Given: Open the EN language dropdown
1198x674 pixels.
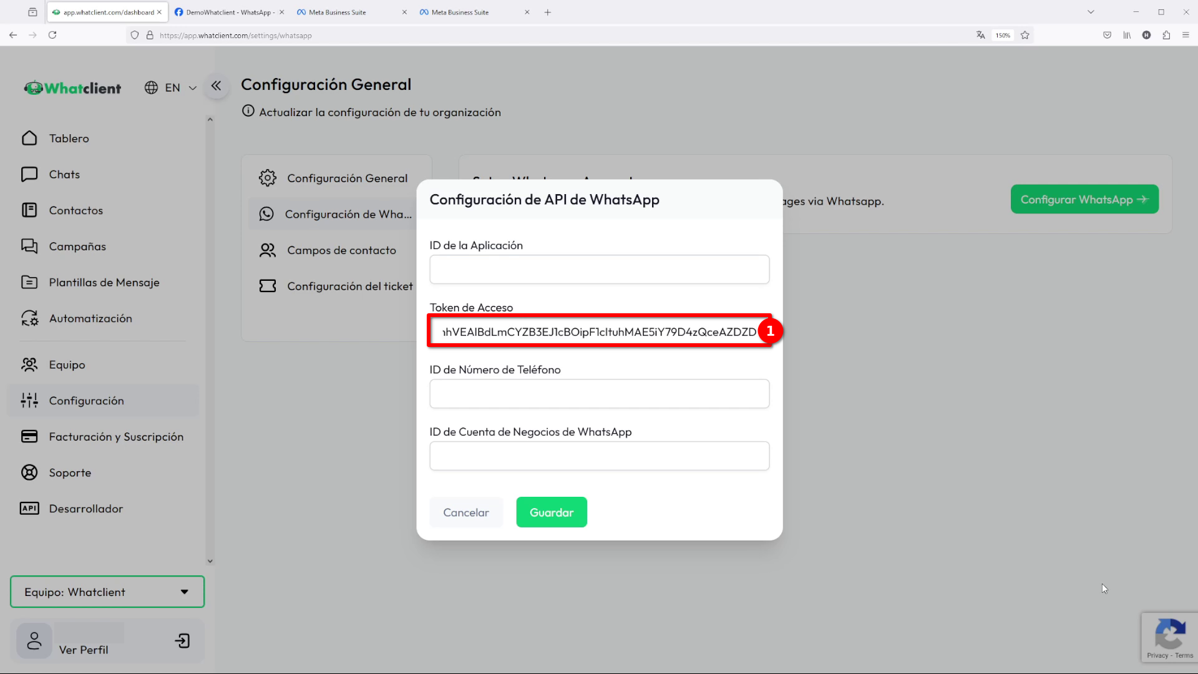Looking at the screenshot, I should 170,88.
